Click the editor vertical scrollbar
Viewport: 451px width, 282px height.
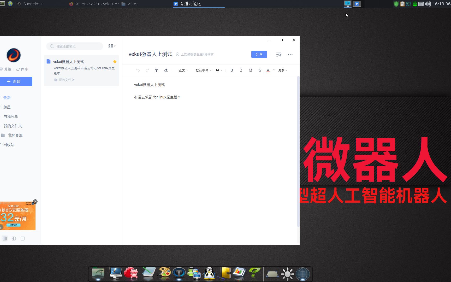[x=298, y=151]
